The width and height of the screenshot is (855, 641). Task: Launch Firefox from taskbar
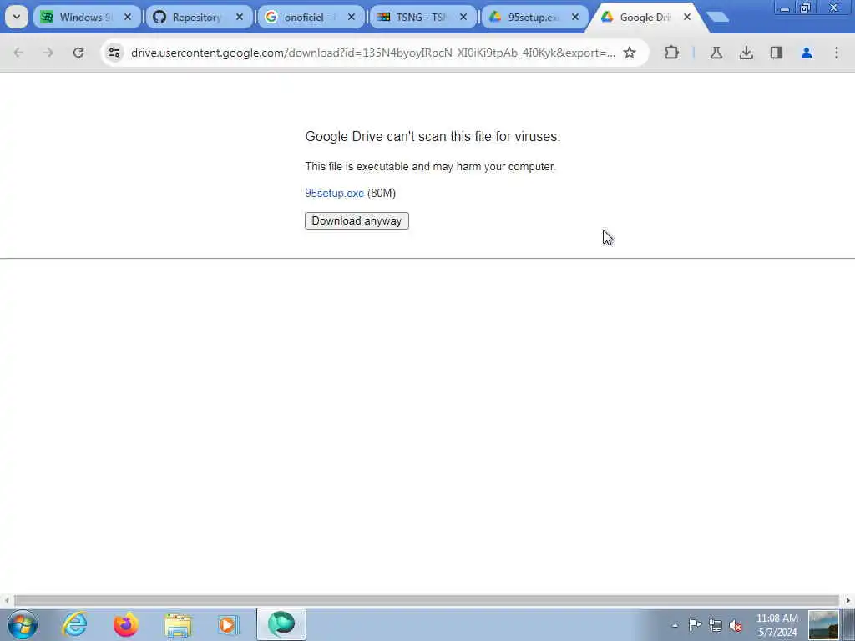pyautogui.click(x=125, y=624)
